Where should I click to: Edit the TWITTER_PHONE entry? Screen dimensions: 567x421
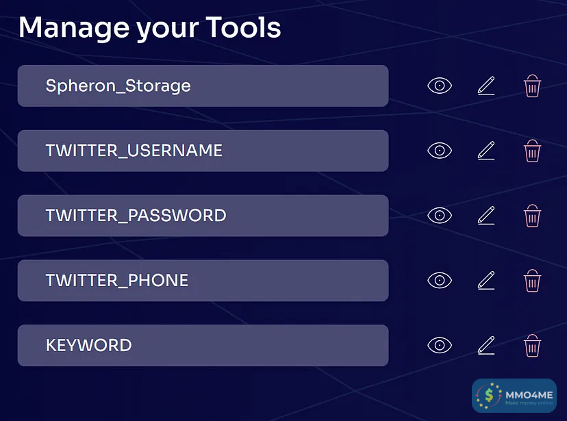[486, 280]
